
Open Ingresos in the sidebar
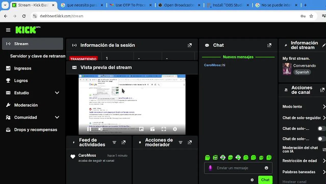tap(32, 68)
